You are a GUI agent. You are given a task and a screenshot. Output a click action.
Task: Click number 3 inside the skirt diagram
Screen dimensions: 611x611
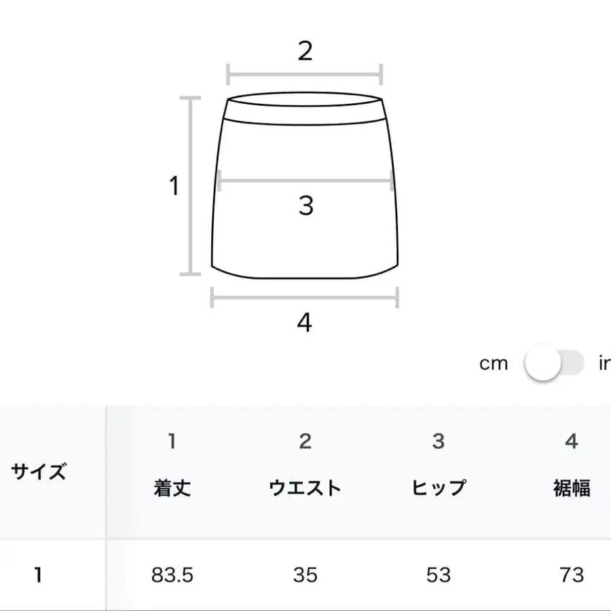306,204
